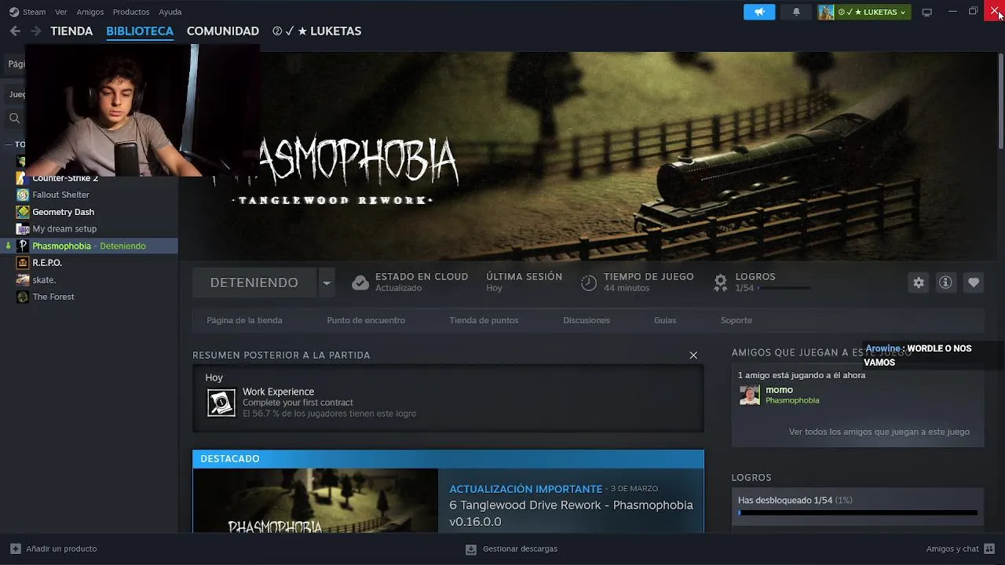
Task: Click the library search magnifier icon
Action: click(14, 118)
